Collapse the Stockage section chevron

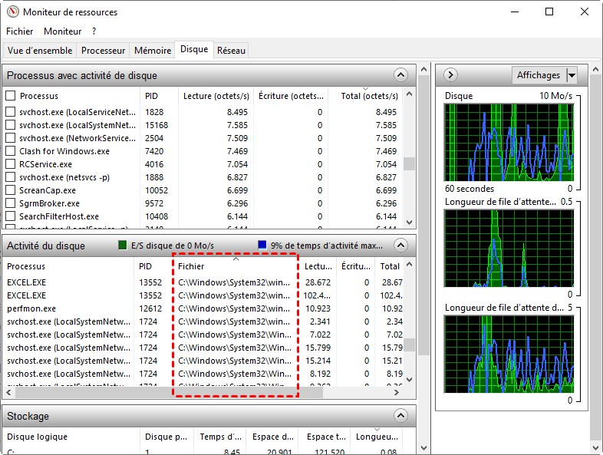pyautogui.click(x=400, y=416)
